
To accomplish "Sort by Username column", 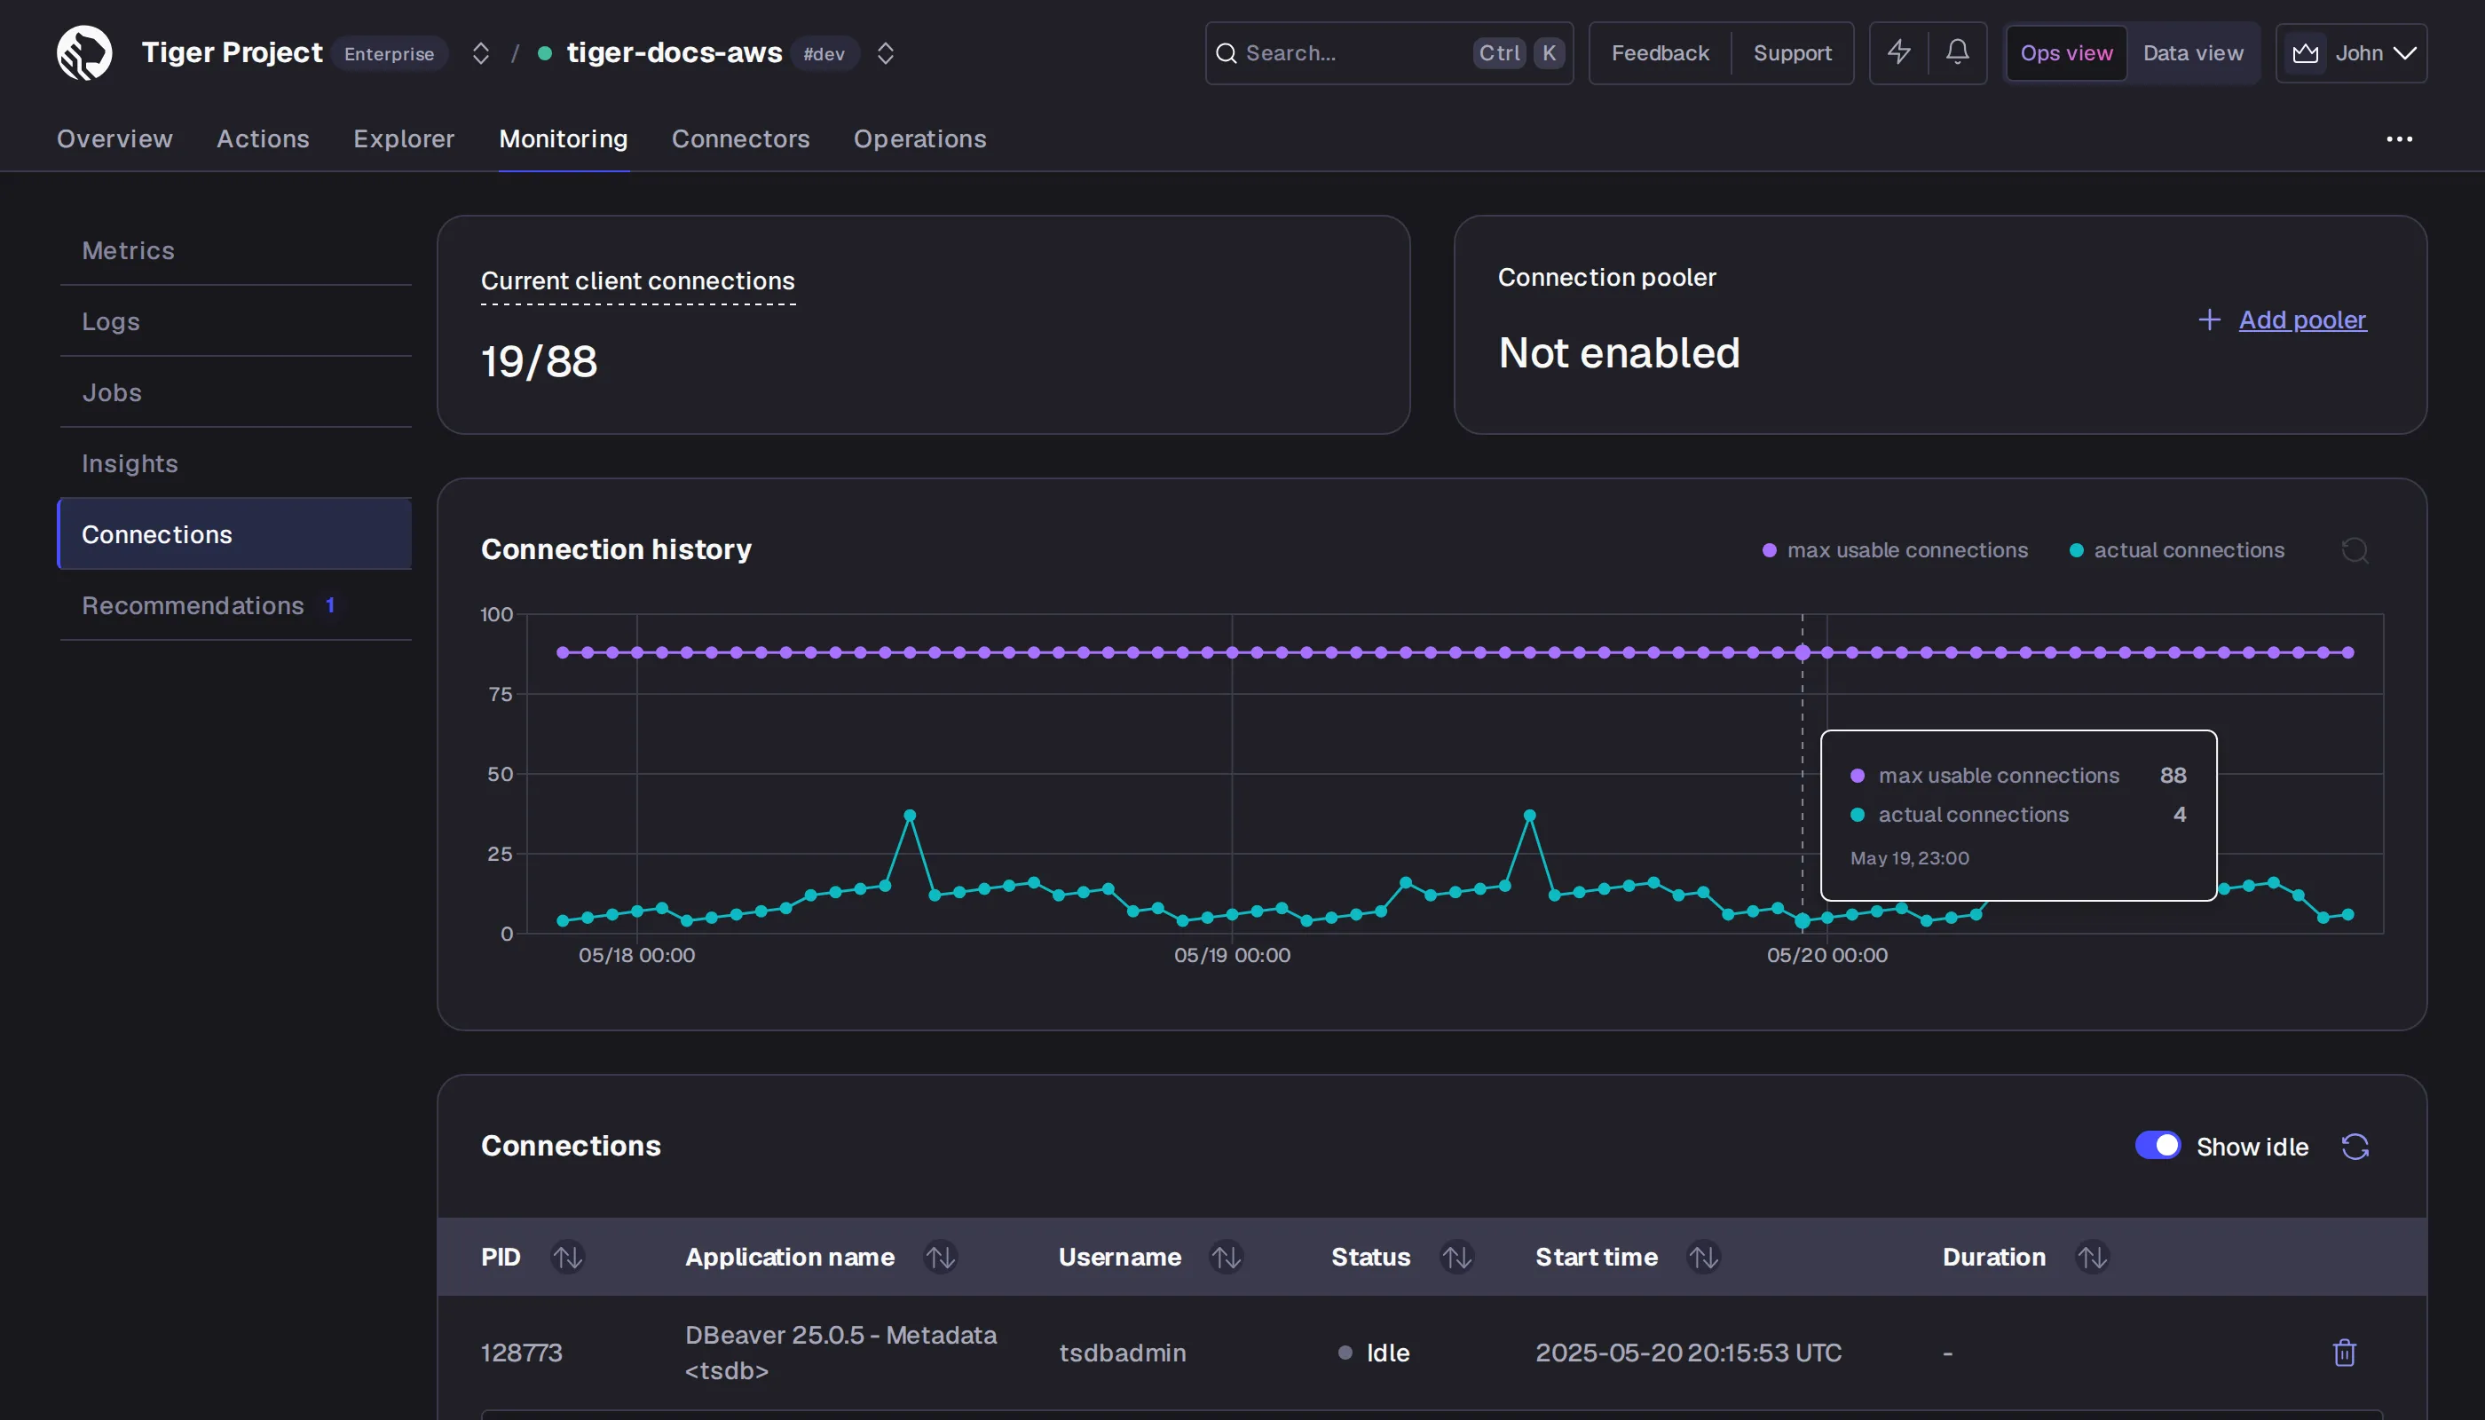I will [x=1226, y=1257].
